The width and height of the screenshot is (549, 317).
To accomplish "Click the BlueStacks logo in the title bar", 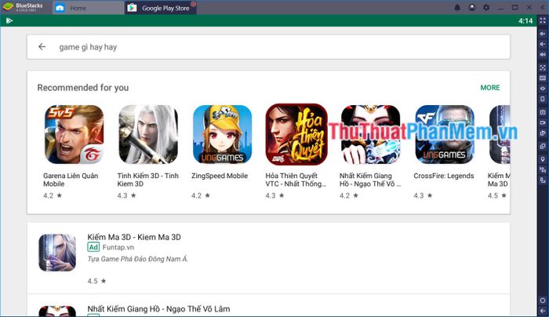I will coord(8,6).
